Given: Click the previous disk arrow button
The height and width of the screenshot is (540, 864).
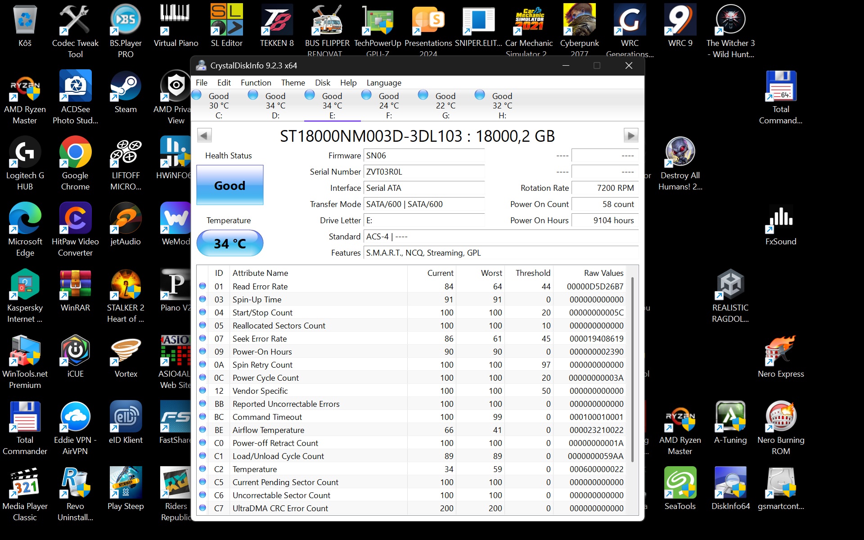Looking at the screenshot, I should pyautogui.click(x=204, y=135).
